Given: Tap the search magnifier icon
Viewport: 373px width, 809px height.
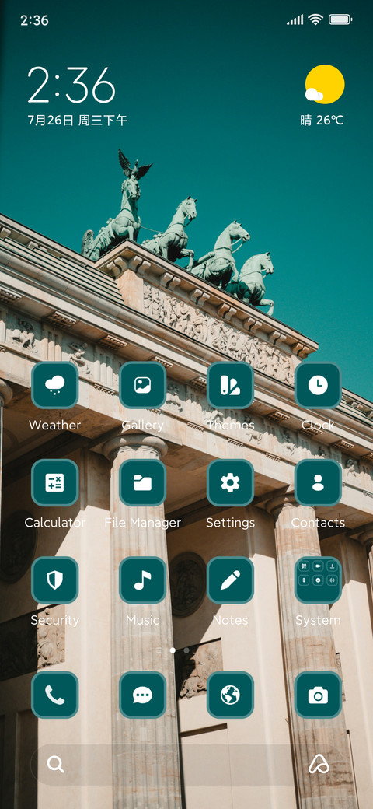Looking at the screenshot, I should [x=55, y=764].
